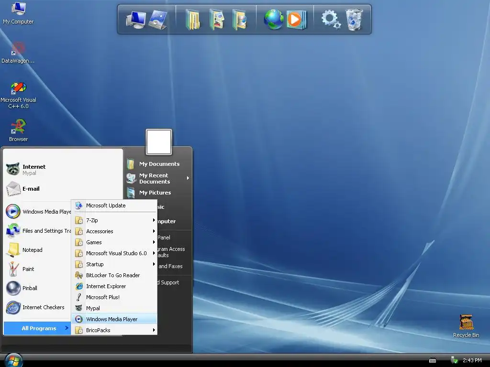Launch Pinball from Start menu
This screenshot has width=490, height=367.
coord(38,288)
